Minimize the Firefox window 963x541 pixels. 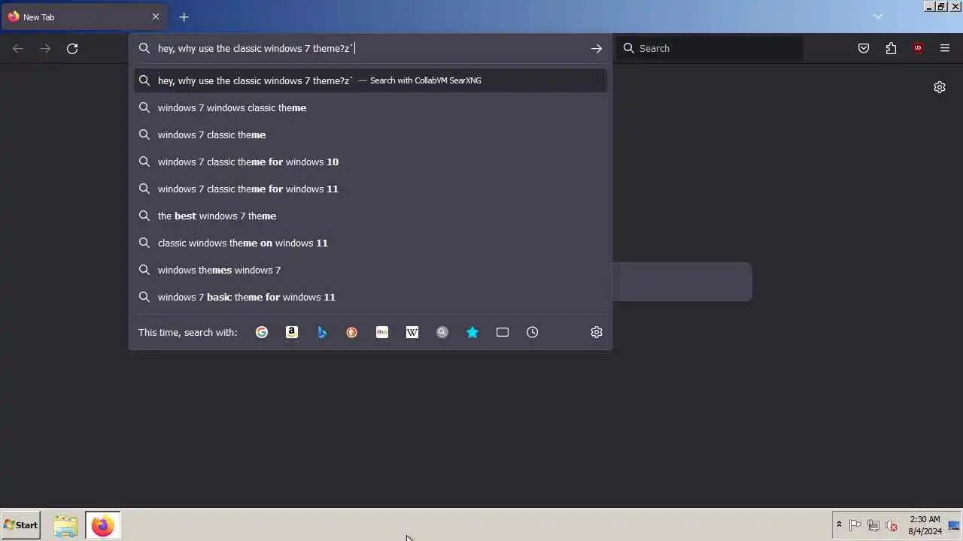tap(930, 6)
